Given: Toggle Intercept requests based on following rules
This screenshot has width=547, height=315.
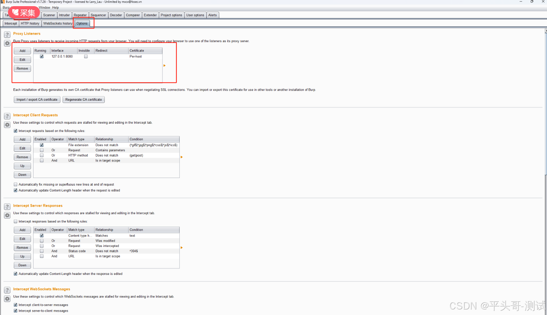Looking at the screenshot, I should (15, 131).
